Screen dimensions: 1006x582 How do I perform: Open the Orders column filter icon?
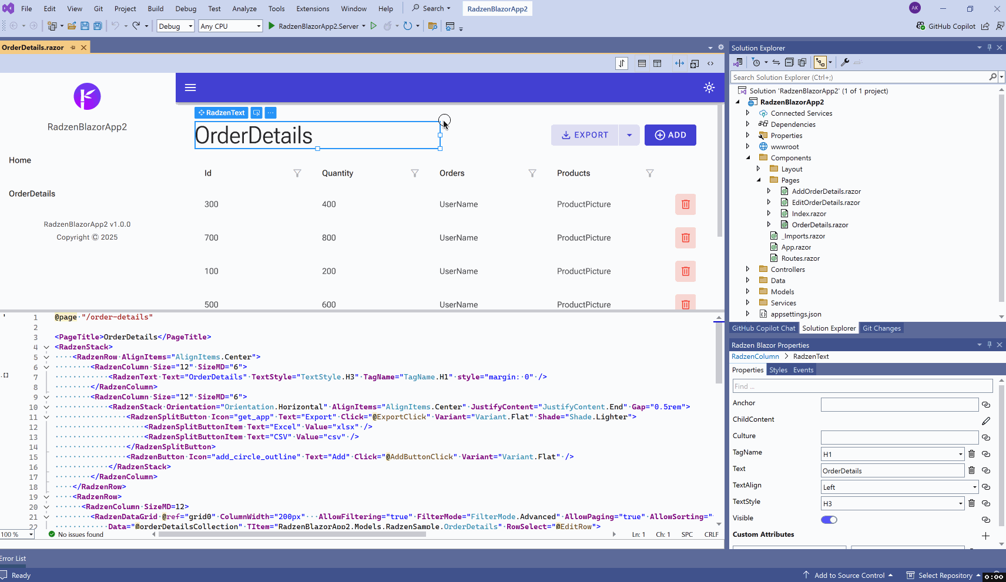[532, 173]
